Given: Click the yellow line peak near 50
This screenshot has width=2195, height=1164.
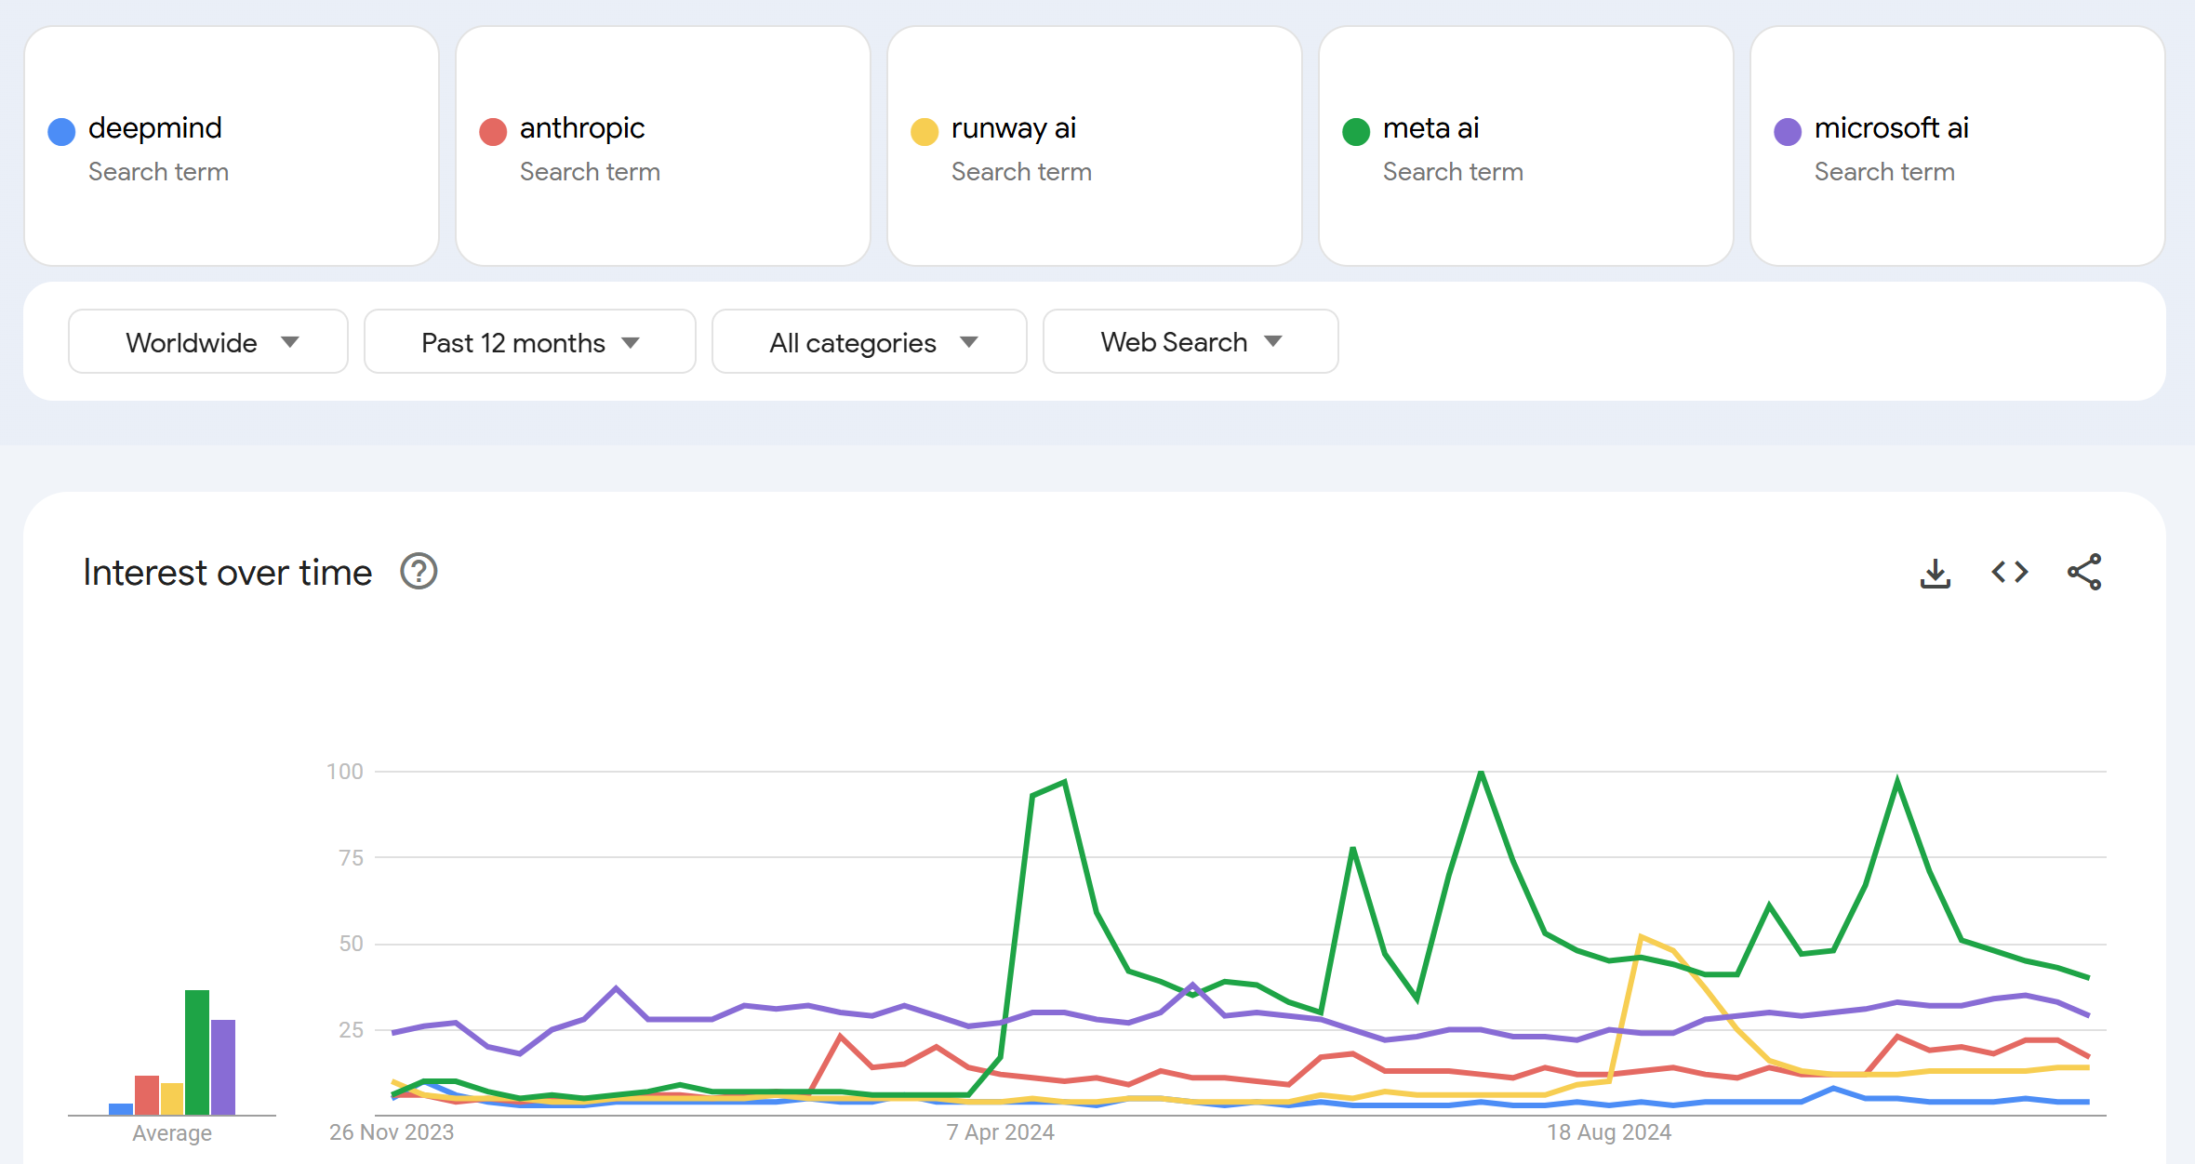Looking at the screenshot, I should [1642, 936].
